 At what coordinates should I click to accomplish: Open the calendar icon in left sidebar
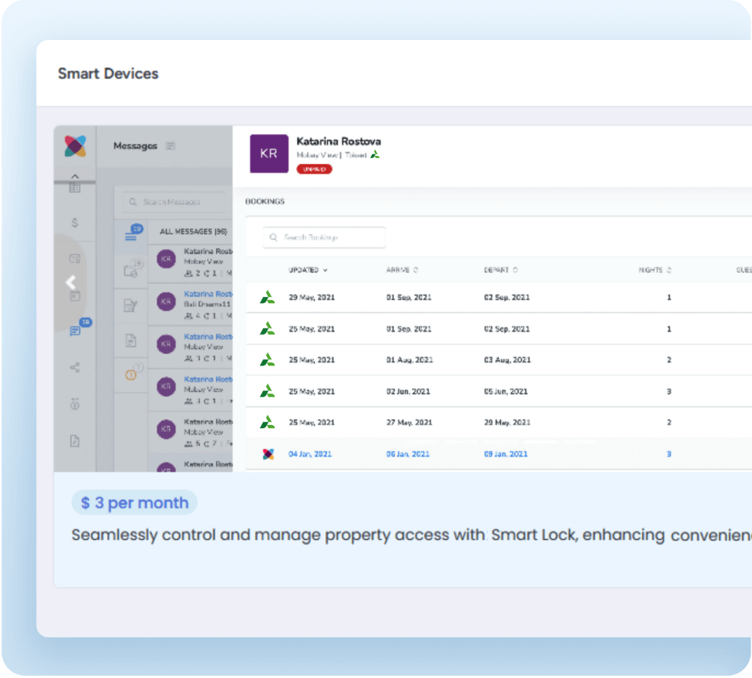pos(75,295)
